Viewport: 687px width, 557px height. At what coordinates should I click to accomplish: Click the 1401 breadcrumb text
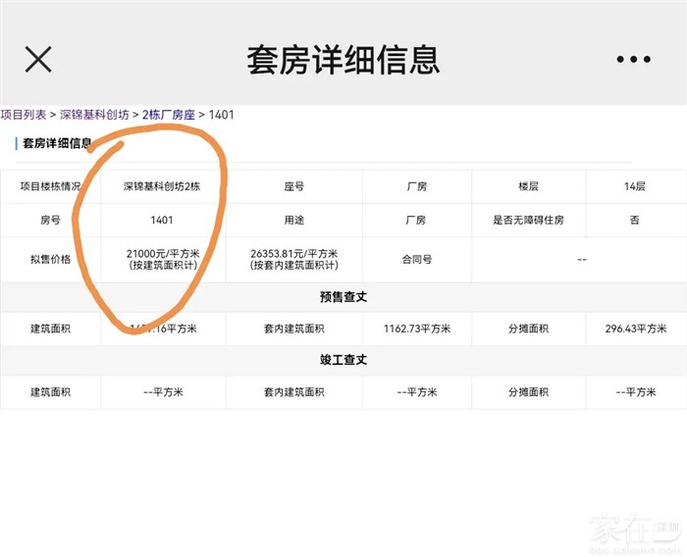click(222, 115)
